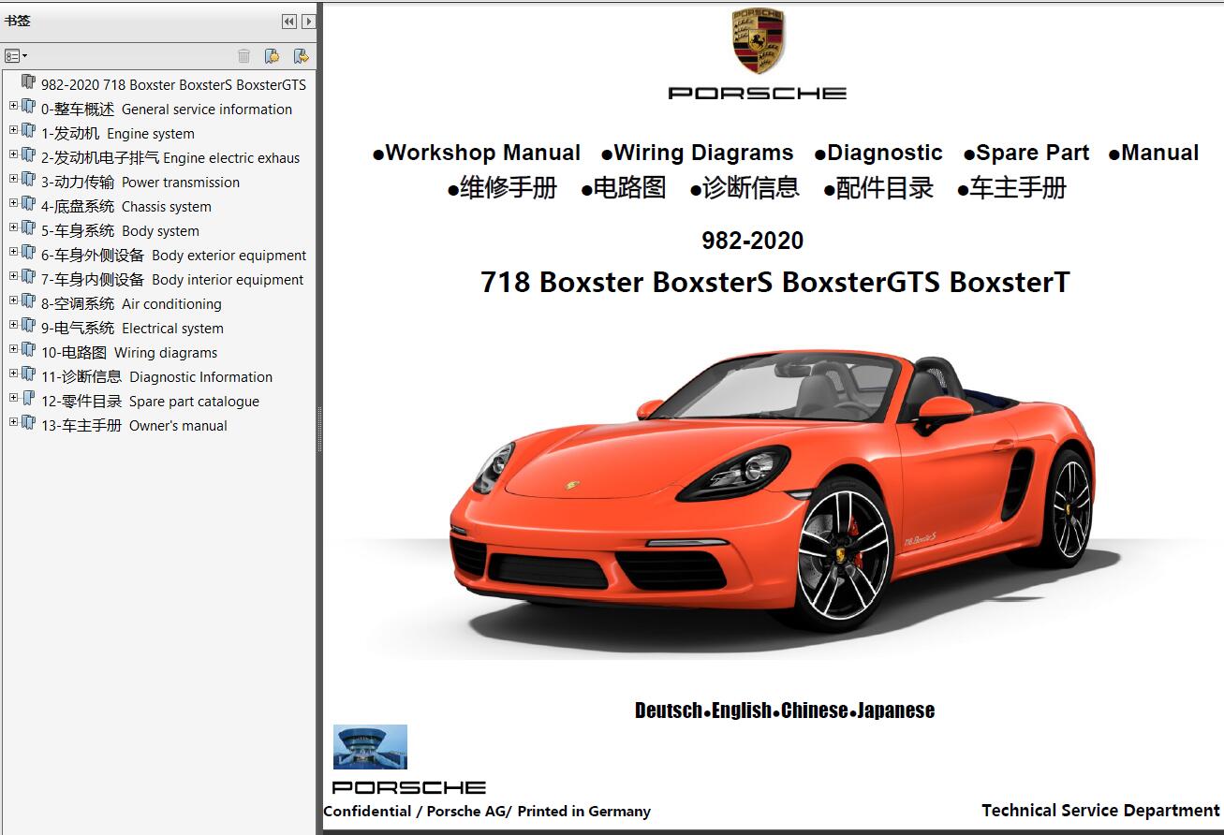Collapse bookmarks panel with double-left arrow button
1224x835 pixels.
(x=289, y=22)
